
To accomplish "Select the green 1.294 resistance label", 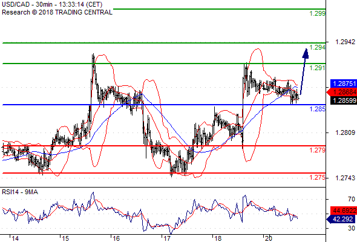I will (x=318, y=47).
